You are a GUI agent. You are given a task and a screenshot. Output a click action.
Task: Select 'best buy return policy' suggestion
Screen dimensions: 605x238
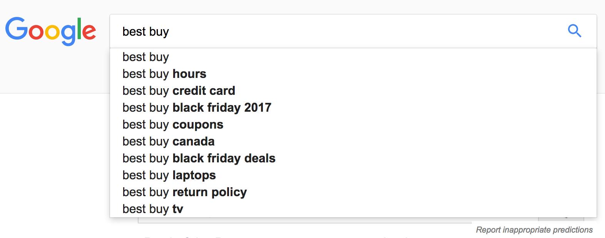[x=184, y=192]
